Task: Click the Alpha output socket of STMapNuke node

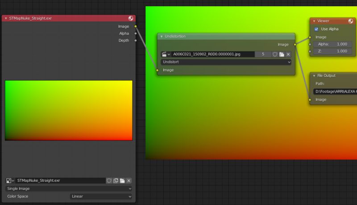Action: (136, 33)
